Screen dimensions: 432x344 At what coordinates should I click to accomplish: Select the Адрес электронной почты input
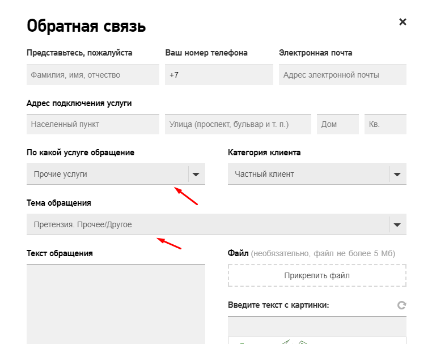tap(342, 75)
